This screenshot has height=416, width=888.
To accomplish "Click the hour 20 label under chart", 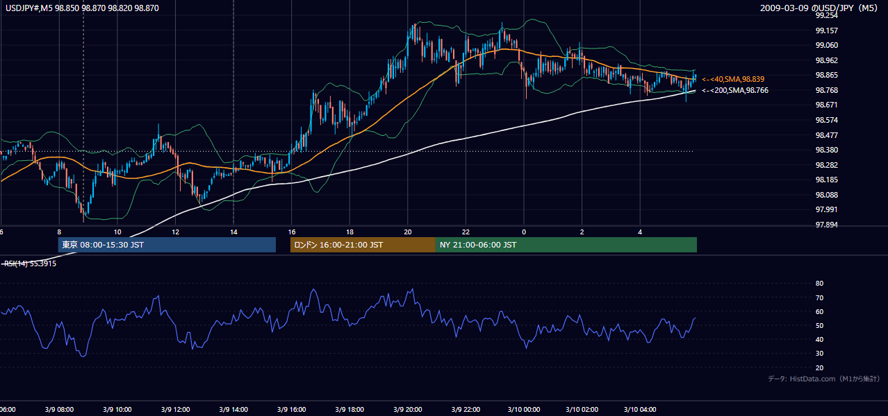I will 408,232.
